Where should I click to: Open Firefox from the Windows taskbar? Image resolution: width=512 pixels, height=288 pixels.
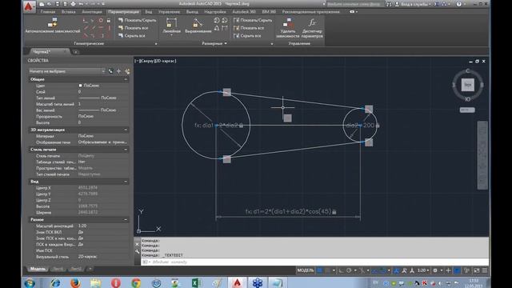[75, 282]
